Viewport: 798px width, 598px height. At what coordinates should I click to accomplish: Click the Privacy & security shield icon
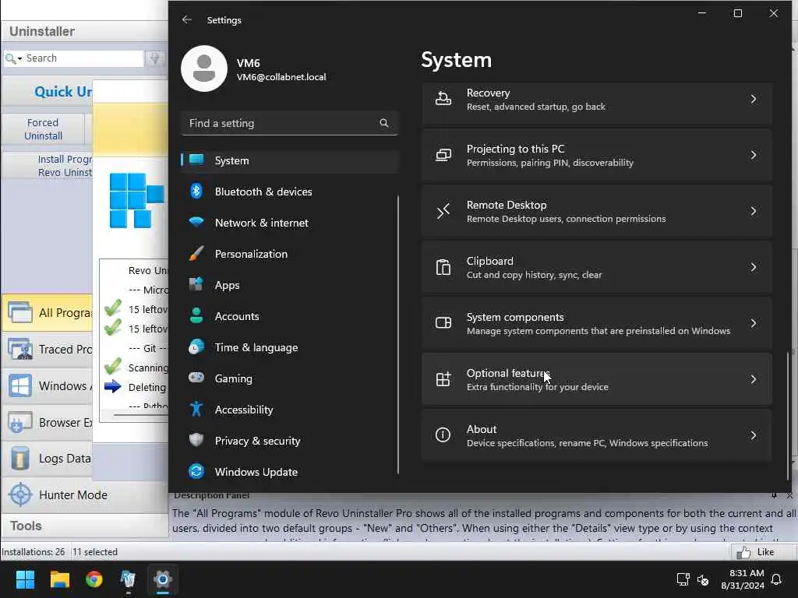[196, 440]
